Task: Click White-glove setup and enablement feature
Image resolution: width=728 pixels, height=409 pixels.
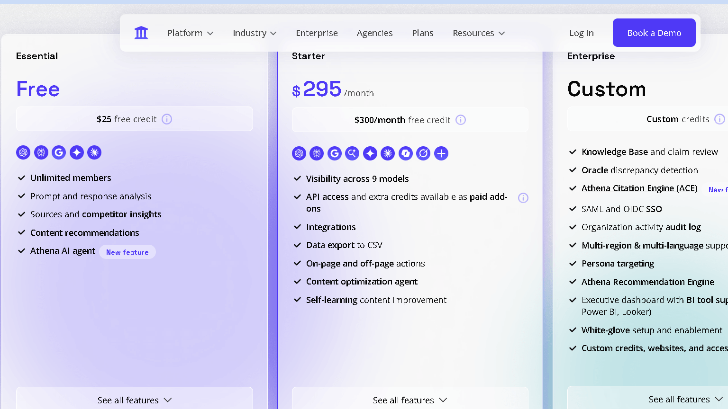Action: [x=652, y=330]
